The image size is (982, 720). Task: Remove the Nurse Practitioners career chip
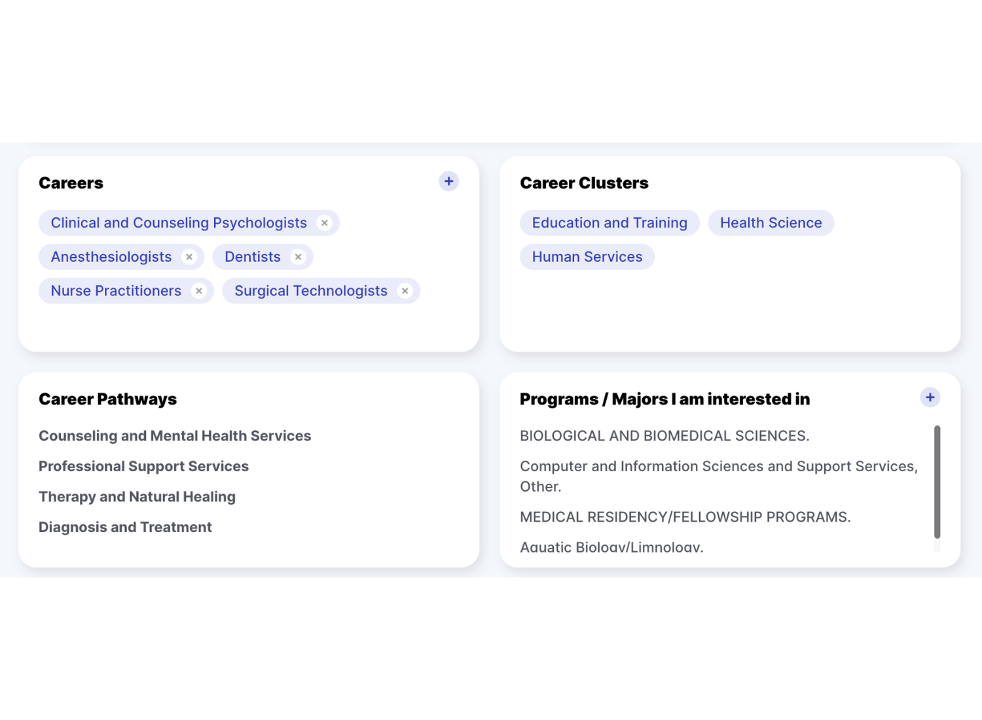click(x=199, y=291)
